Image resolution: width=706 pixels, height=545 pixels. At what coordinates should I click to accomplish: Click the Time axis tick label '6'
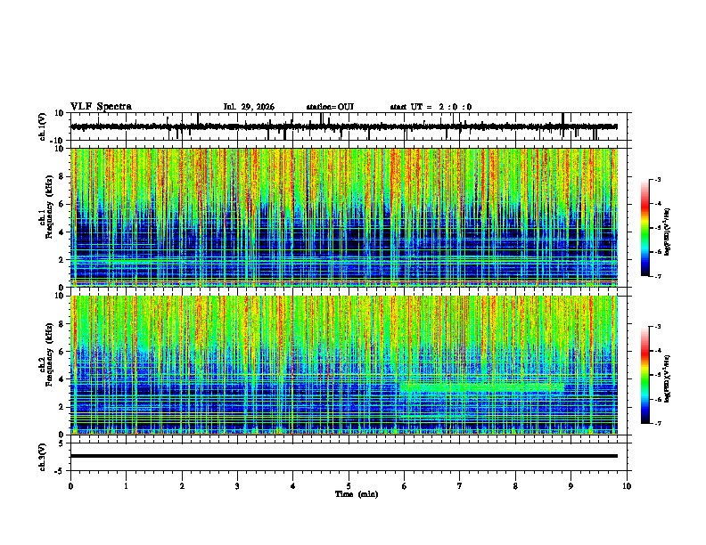click(x=404, y=486)
